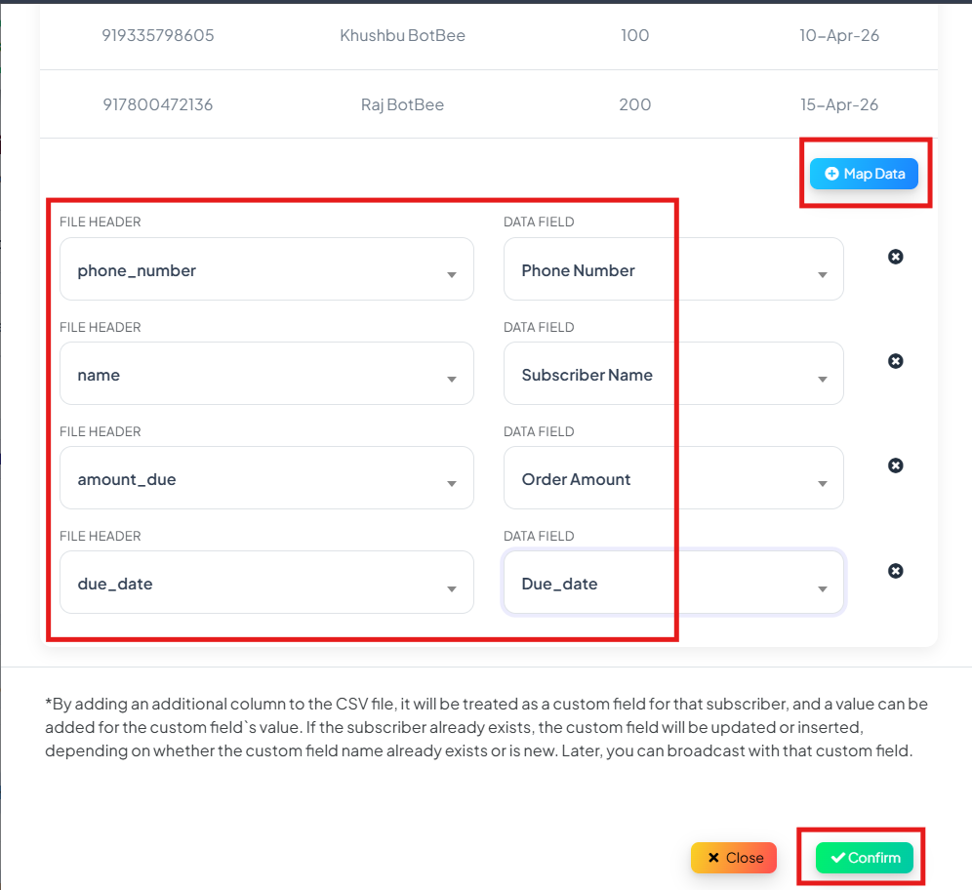
Task: Click the 100 amount cell
Action: 634,35
